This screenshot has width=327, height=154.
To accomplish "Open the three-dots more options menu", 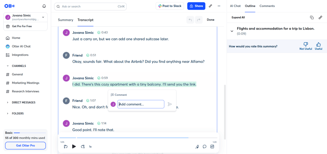I will point(219,6).
